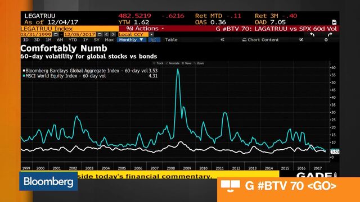This screenshot has height=202, width=360.
Task: Select the 6M time range
Action: click(60, 40)
